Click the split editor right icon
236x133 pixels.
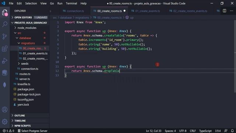click(225, 11)
